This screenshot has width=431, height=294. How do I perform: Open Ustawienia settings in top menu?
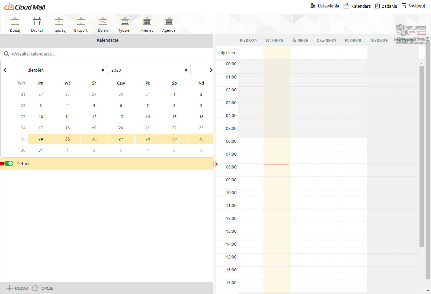[x=324, y=6]
